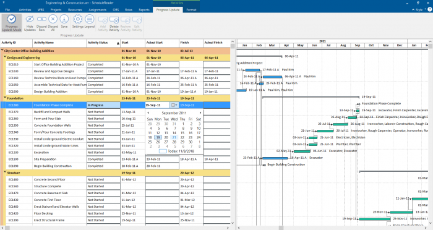Toggle Progress Update Mode
The image size is (433, 230).
point(11,23)
